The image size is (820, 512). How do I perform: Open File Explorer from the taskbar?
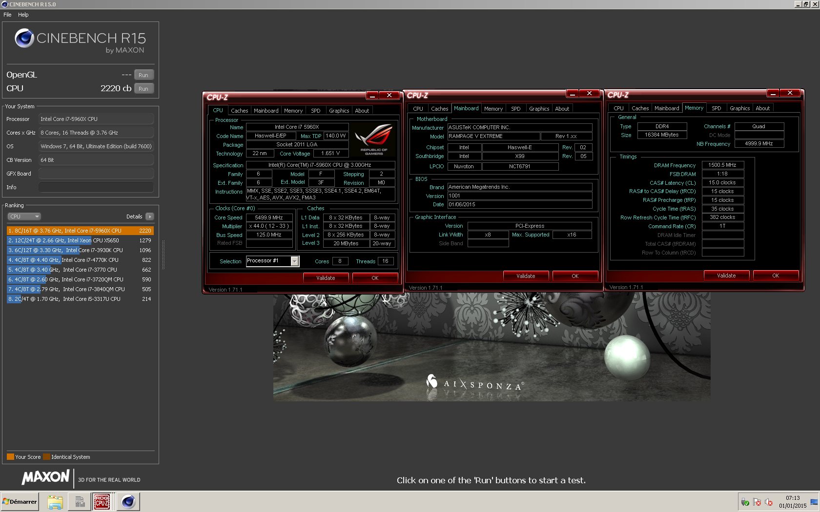pyautogui.click(x=55, y=502)
